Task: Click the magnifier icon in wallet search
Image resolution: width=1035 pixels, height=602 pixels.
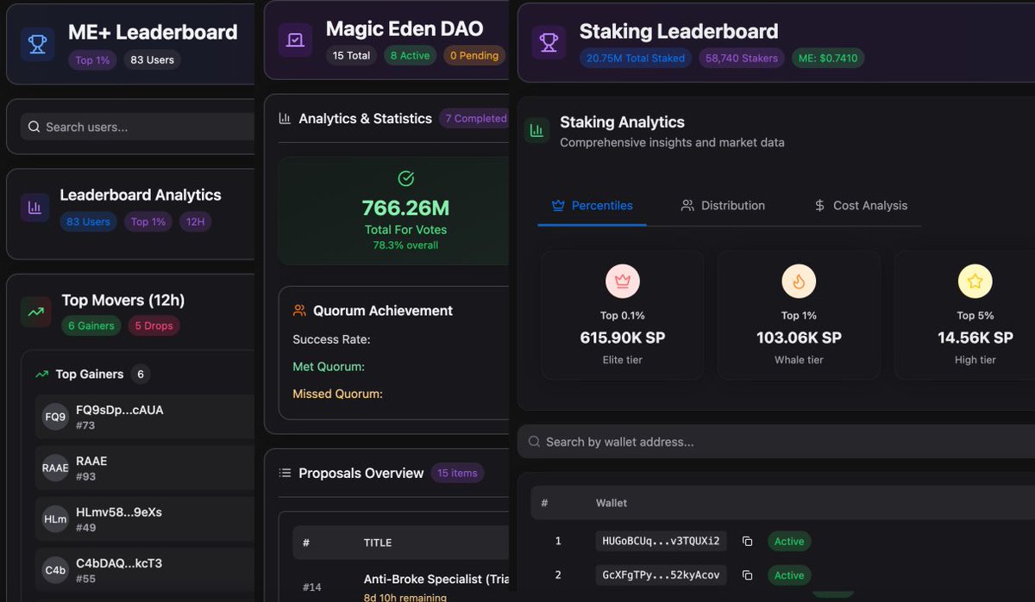Action: (534, 442)
